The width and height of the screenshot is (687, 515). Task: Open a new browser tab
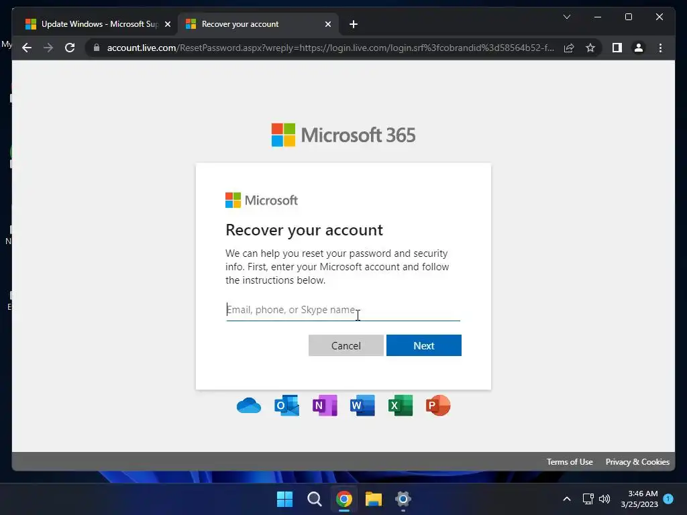coord(354,24)
